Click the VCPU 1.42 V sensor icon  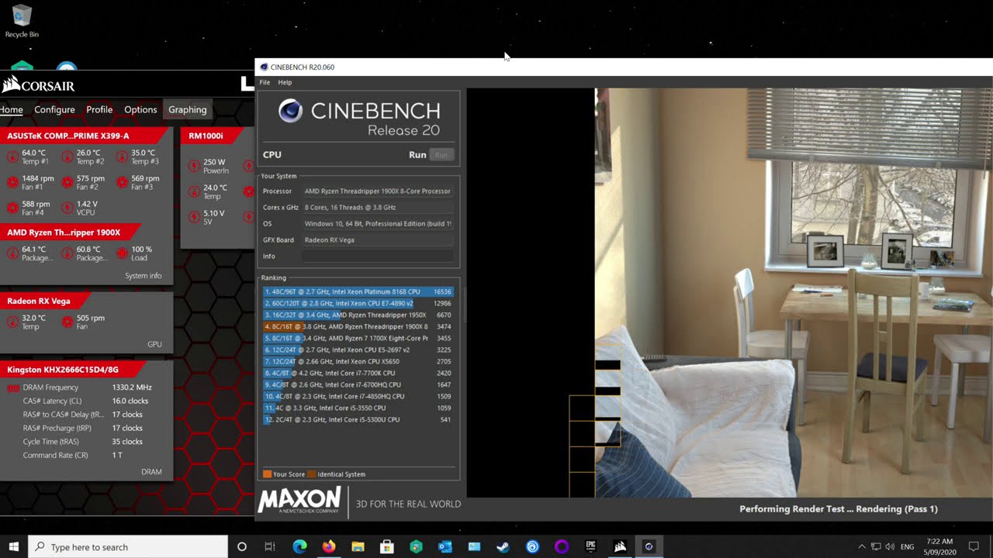tap(67, 208)
